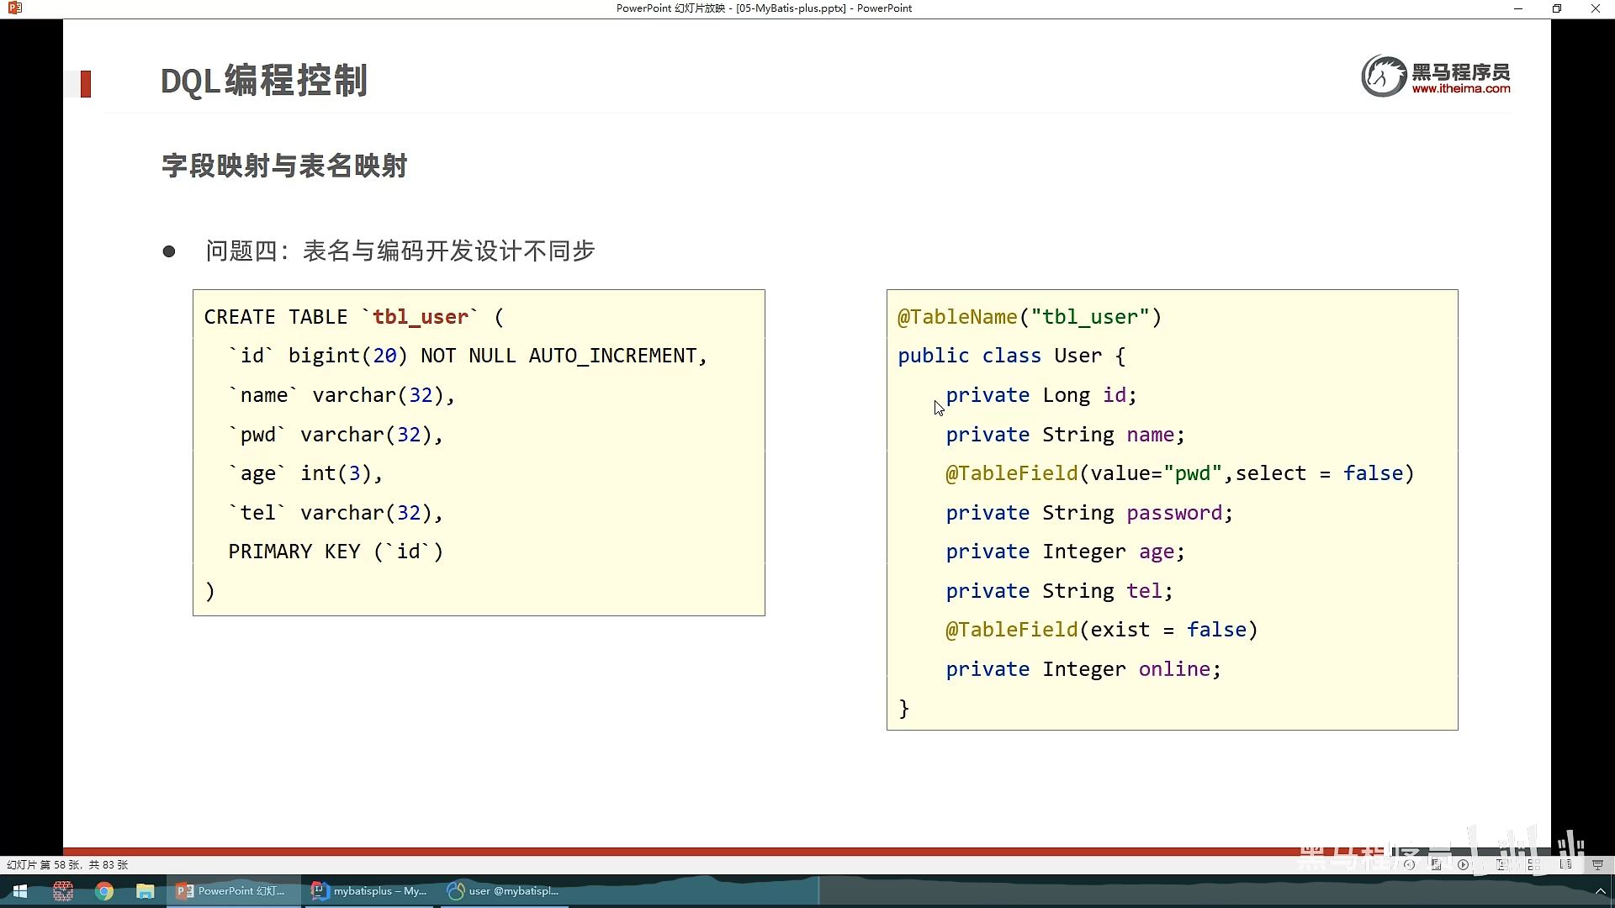Screen dimensions: 1615x908
Task: Expand hidden system tray icons chevron
Action: coord(1600,891)
